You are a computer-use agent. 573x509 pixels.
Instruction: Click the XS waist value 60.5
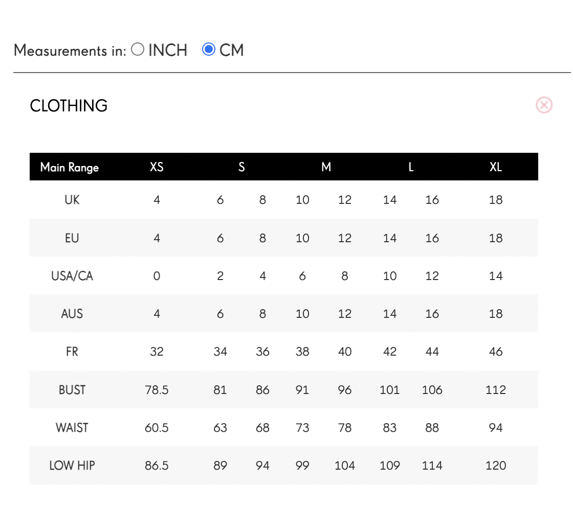point(157,428)
